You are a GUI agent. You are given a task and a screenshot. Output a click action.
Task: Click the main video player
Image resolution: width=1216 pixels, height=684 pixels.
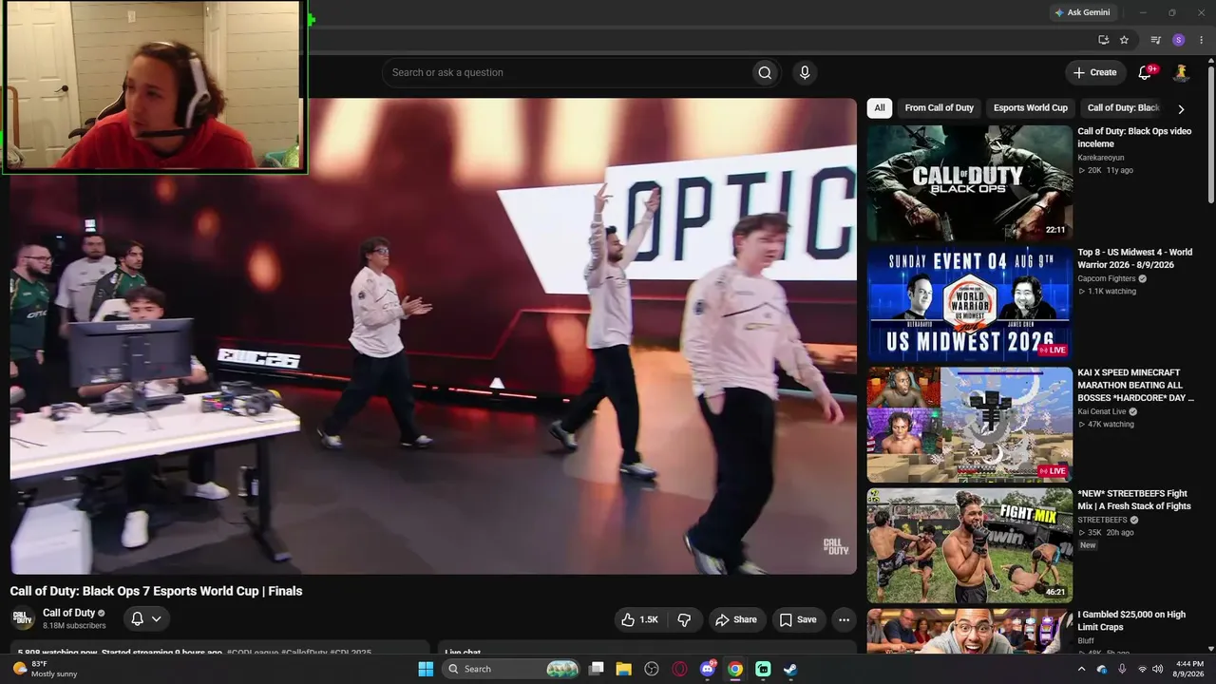(433, 336)
